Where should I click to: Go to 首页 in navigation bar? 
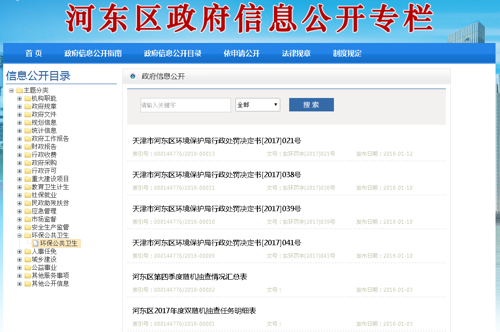pos(34,53)
